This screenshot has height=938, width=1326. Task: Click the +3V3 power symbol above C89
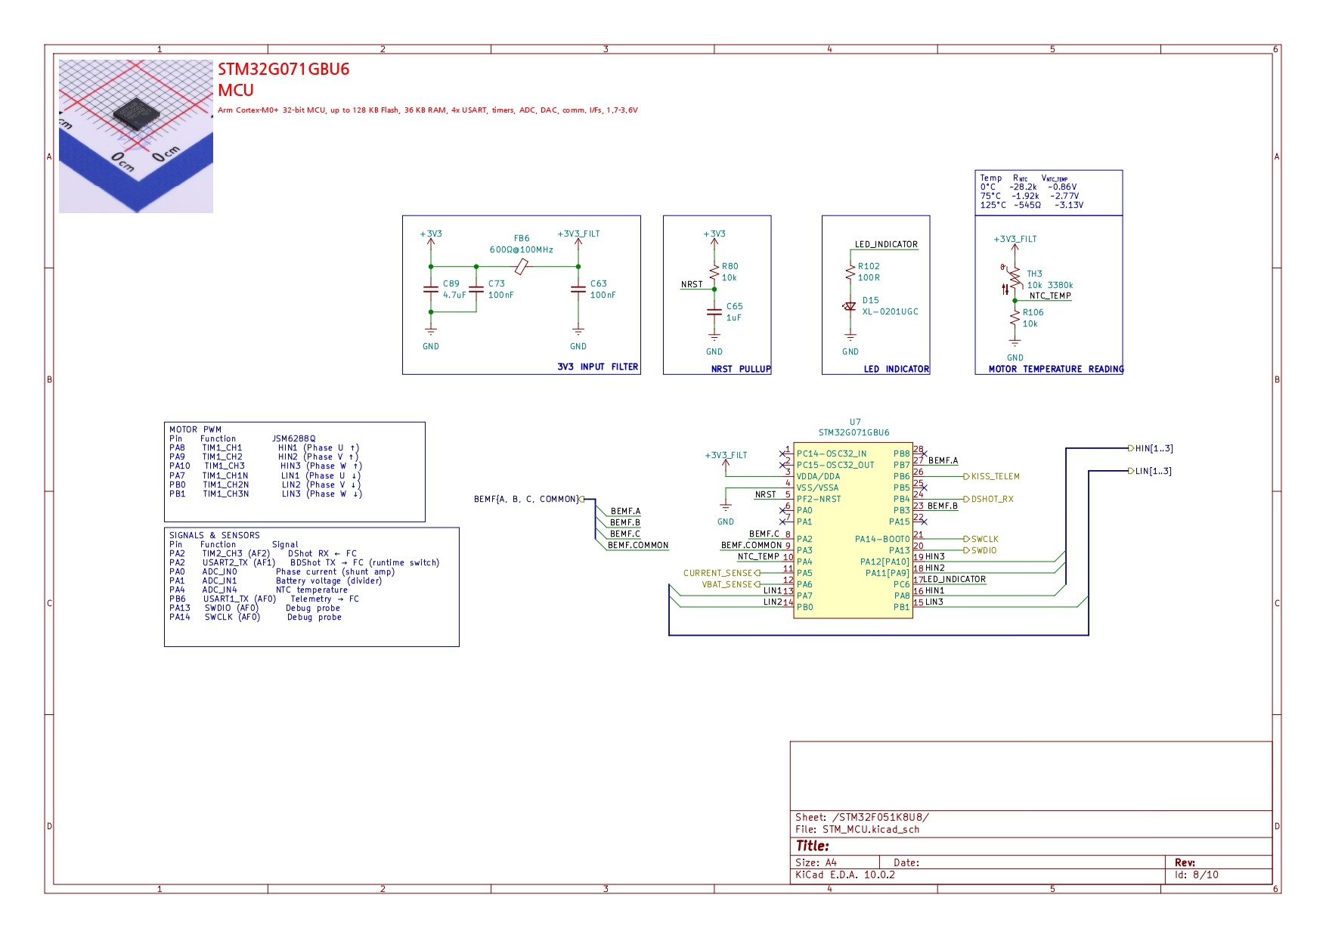(431, 238)
